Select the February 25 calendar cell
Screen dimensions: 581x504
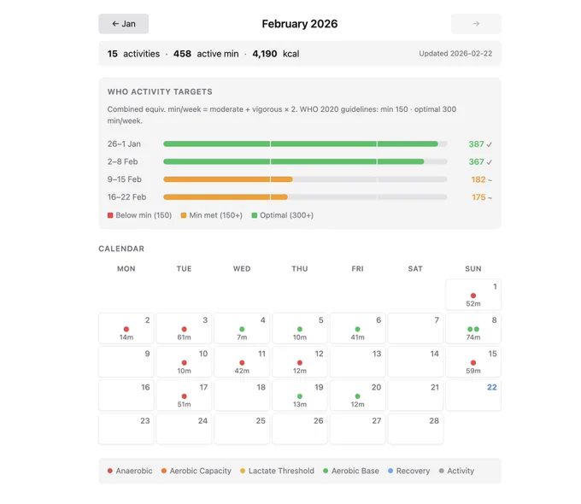(x=242, y=429)
